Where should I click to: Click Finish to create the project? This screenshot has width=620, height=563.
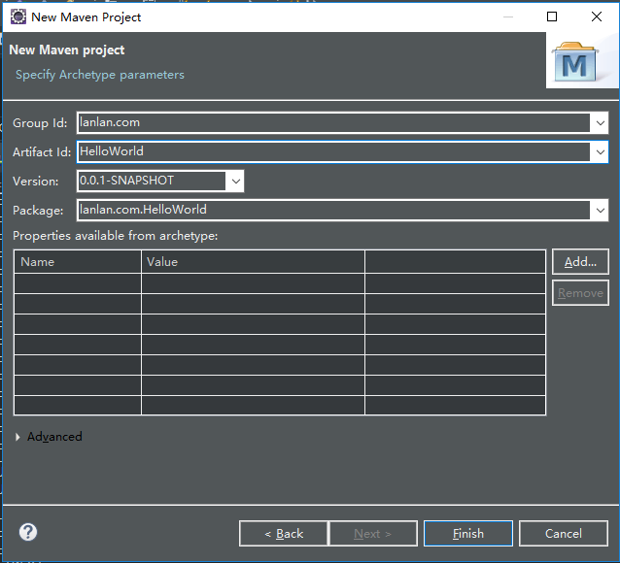[x=468, y=533]
